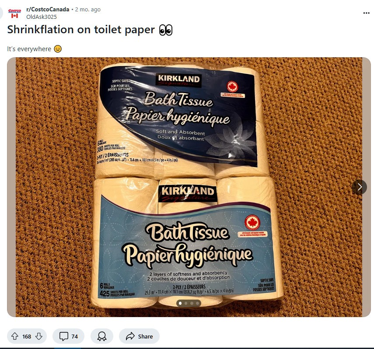Open the post's three-dot options menu

click(x=366, y=13)
